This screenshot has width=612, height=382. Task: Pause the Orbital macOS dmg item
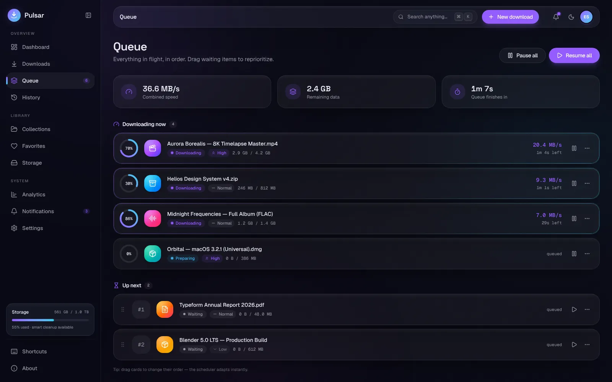(574, 254)
